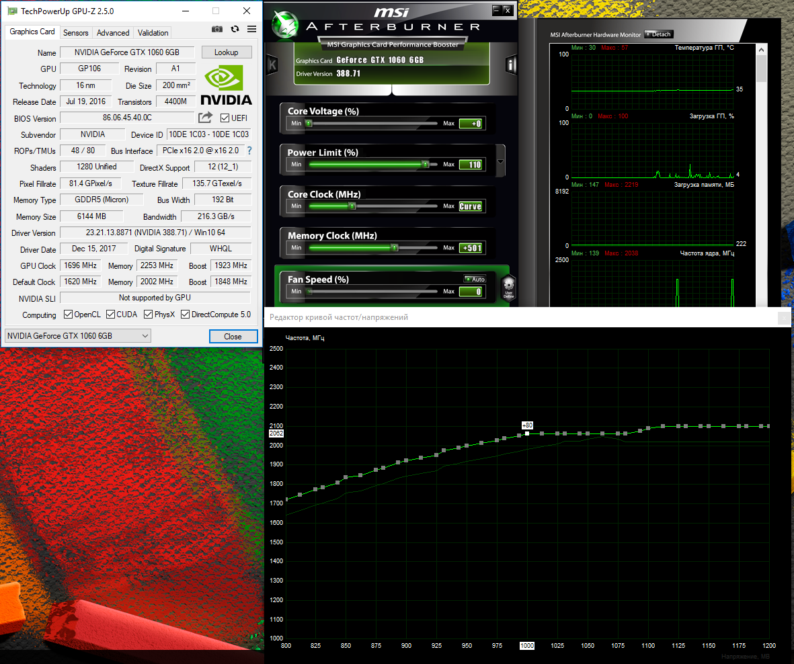The height and width of the screenshot is (664, 794).
Task: Click the Afterburner logo icon
Action: pyautogui.click(x=284, y=24)
